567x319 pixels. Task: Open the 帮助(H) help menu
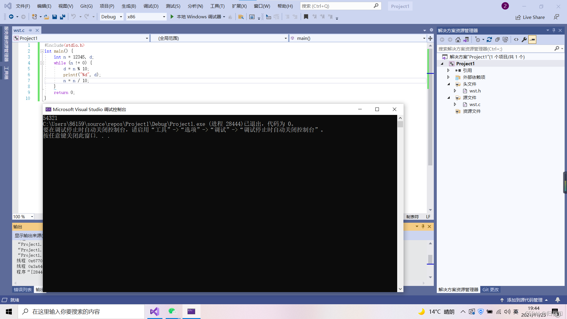(x=285, y=6)
